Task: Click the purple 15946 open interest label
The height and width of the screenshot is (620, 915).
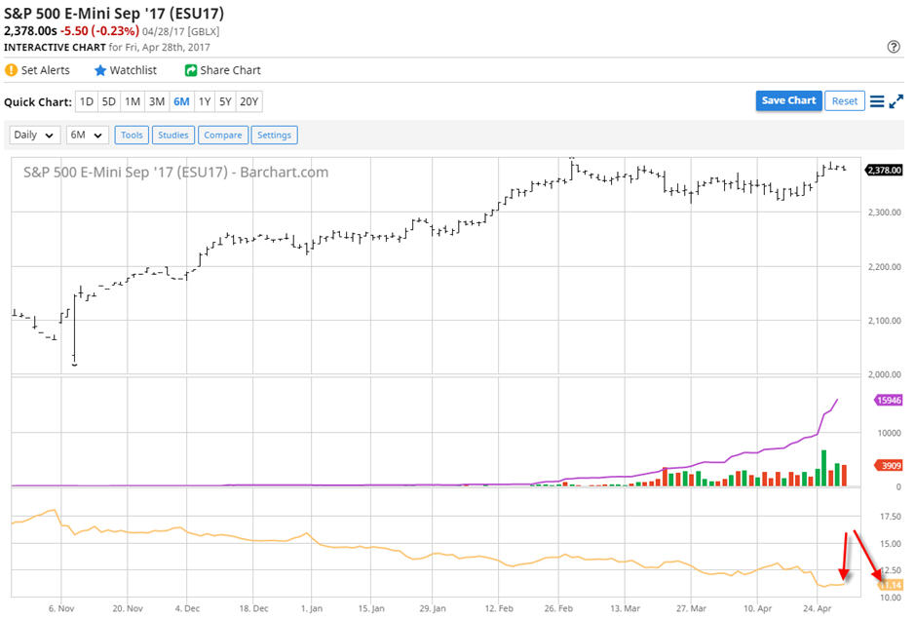Action: (888, 400)
